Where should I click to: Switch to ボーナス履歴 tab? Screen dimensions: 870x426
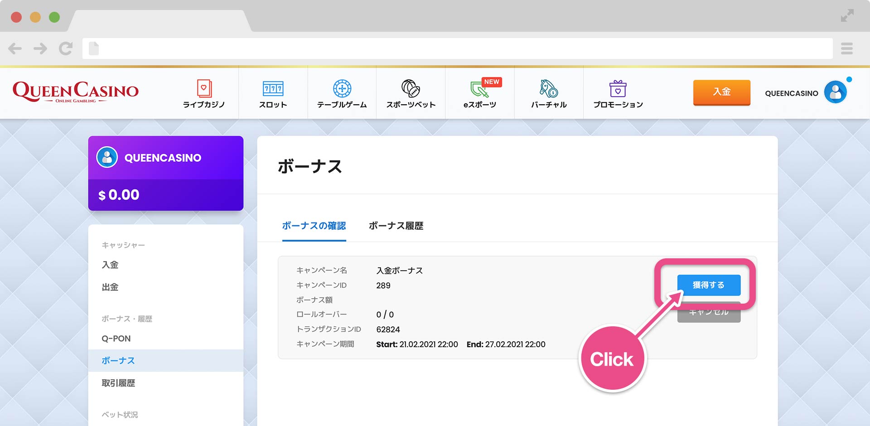pyautogui.click(x=396, y=226)
